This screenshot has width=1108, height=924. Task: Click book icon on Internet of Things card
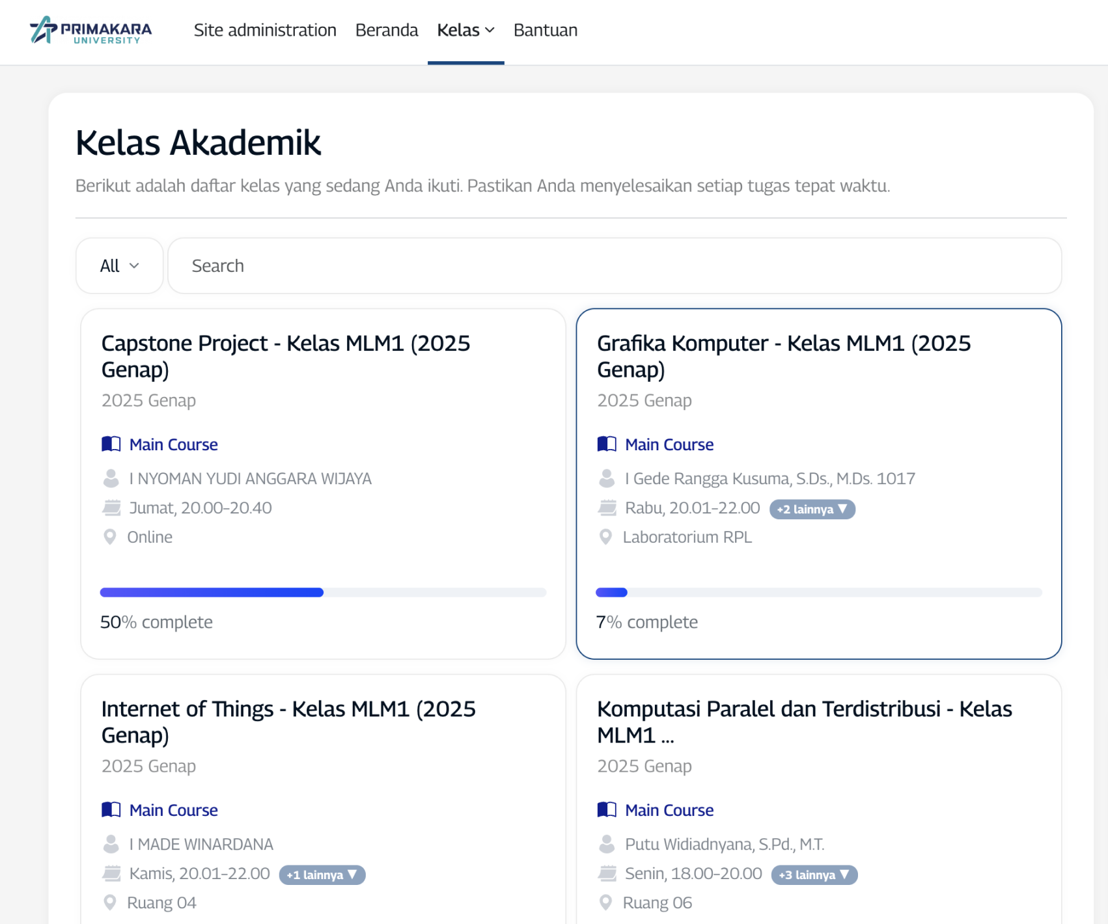coord(111,810)
